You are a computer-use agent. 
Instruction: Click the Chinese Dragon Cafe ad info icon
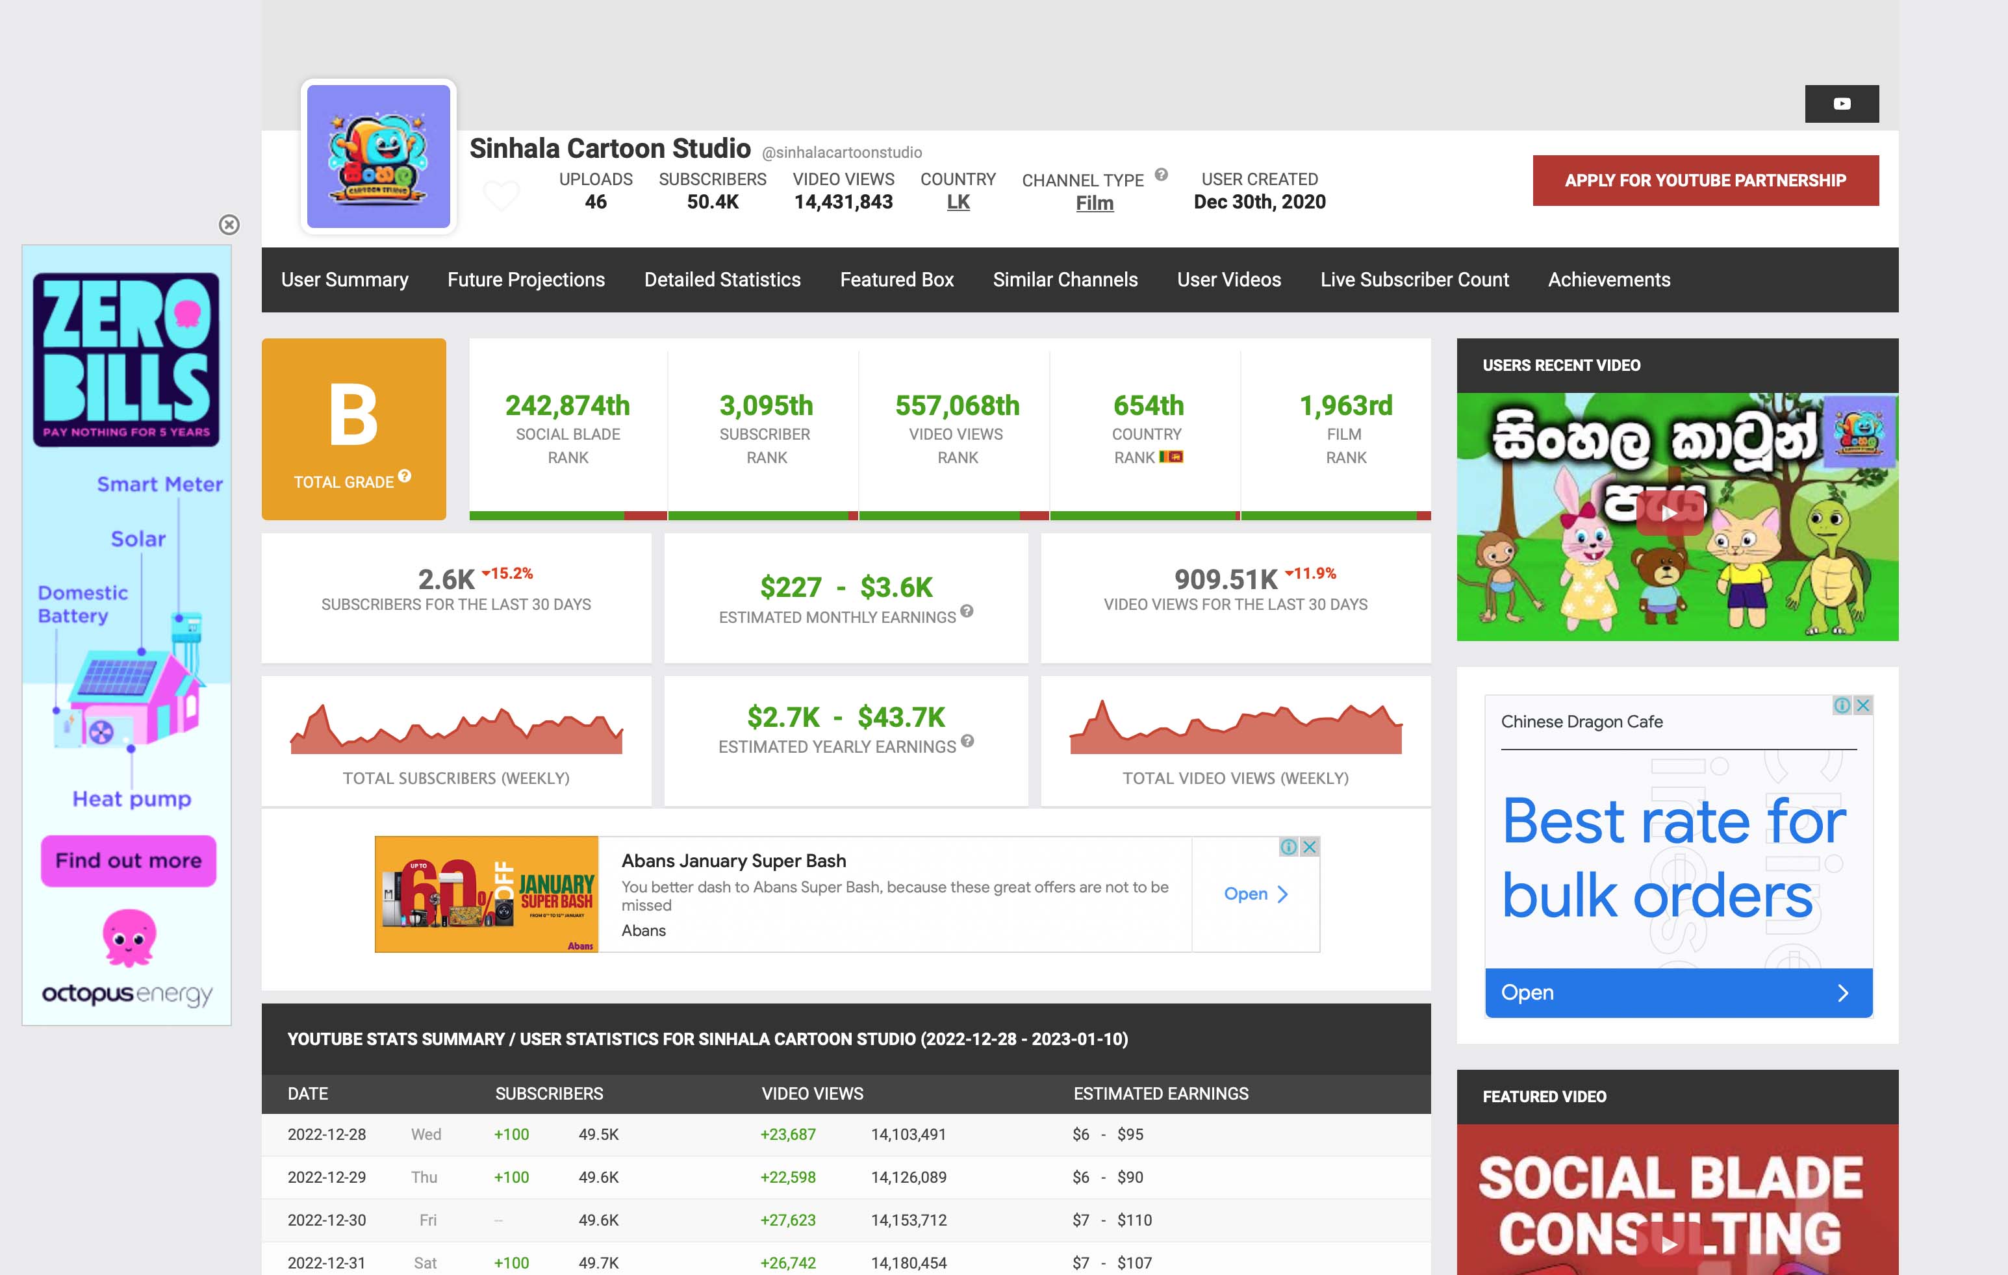point(1842,705)
